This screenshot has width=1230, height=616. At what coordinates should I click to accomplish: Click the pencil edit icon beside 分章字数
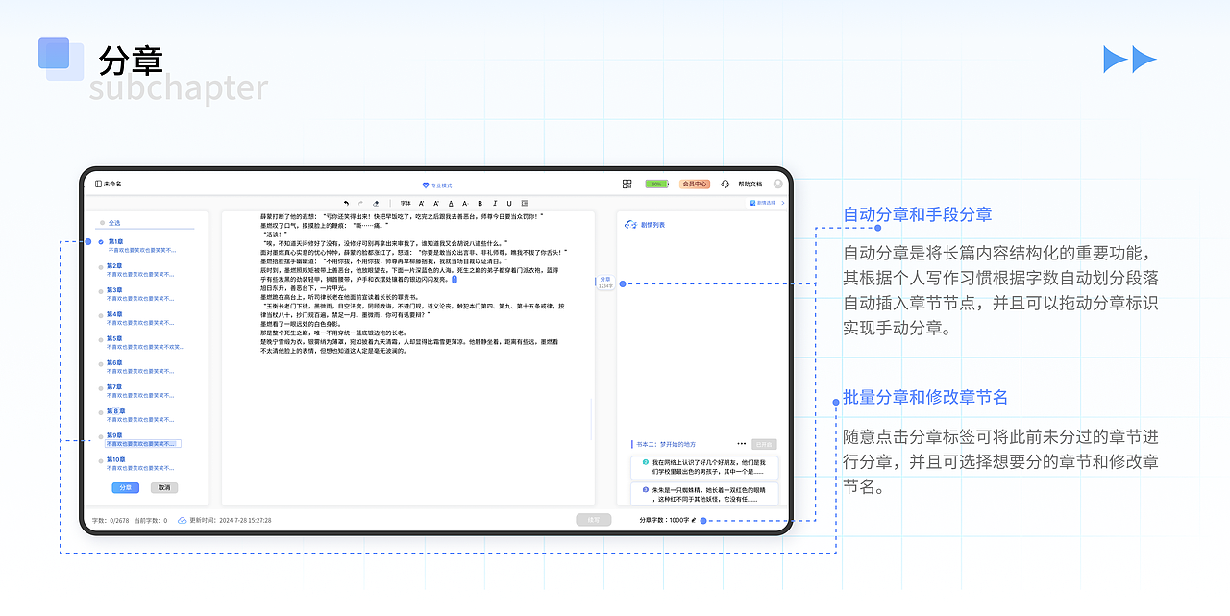pos(694,520)
